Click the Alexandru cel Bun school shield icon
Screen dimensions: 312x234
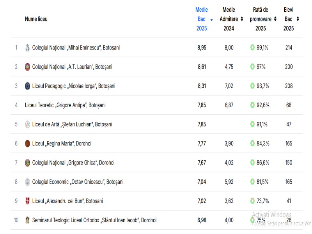coord(27,201)
